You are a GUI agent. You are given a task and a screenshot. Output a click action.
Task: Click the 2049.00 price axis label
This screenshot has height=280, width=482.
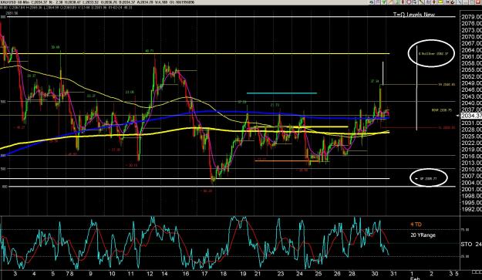(471, 83)
